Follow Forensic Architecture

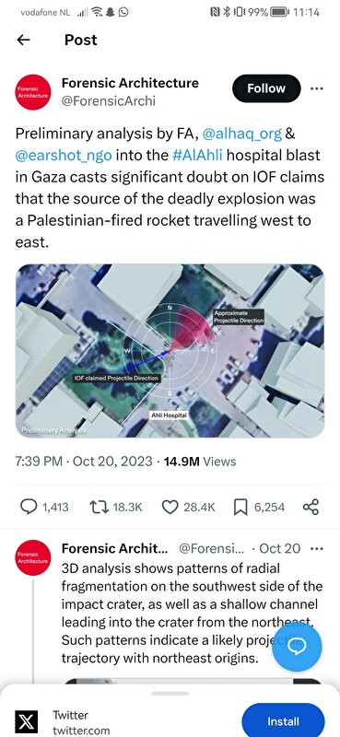pos(266,88)
